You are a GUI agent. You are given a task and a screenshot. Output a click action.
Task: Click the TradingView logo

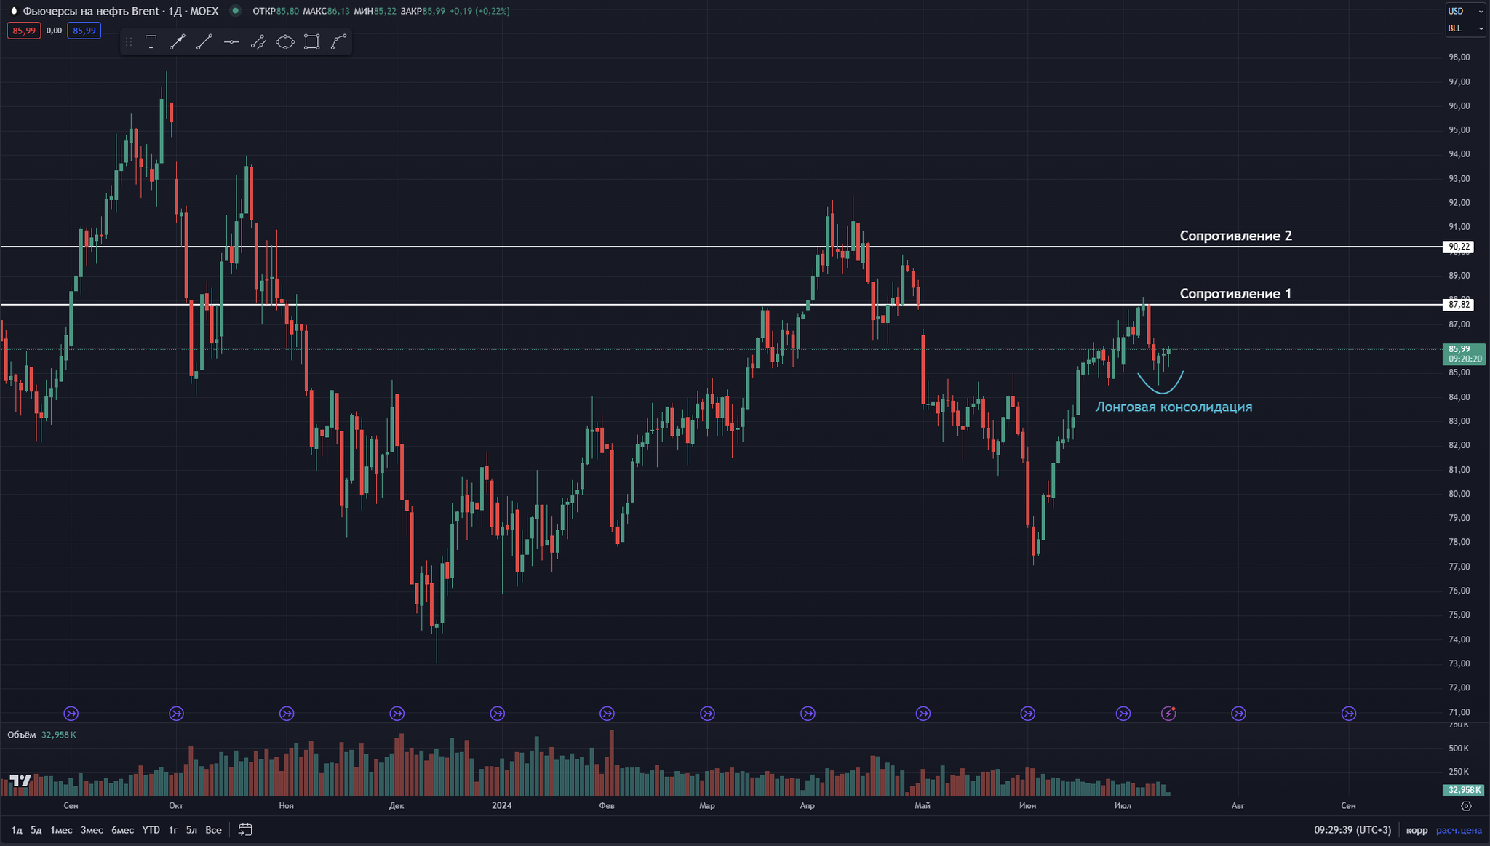pos(20,781)
